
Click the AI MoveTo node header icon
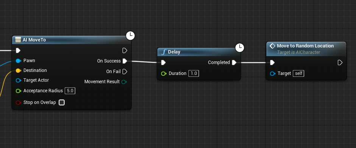pyautogui.click(x=18, y=40)
